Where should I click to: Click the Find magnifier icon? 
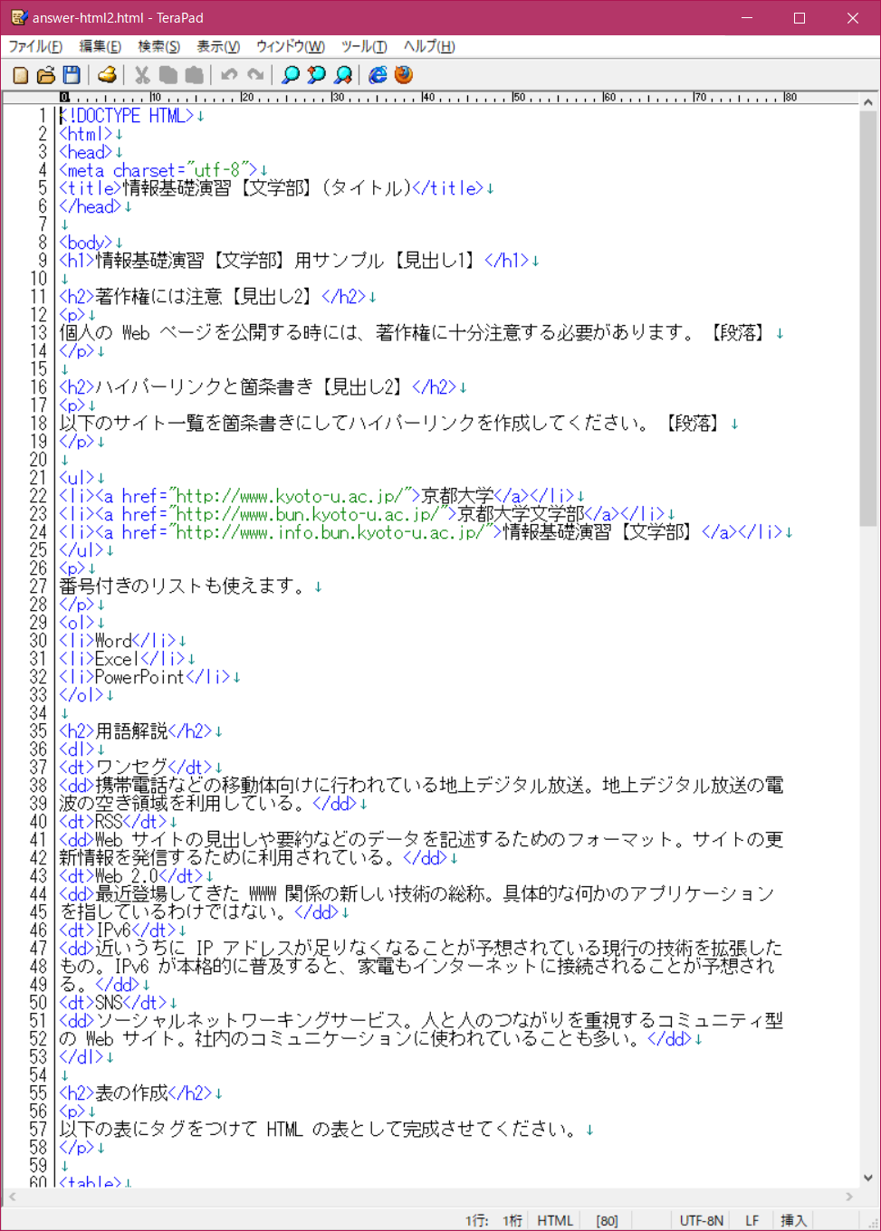tap(291, 75)
